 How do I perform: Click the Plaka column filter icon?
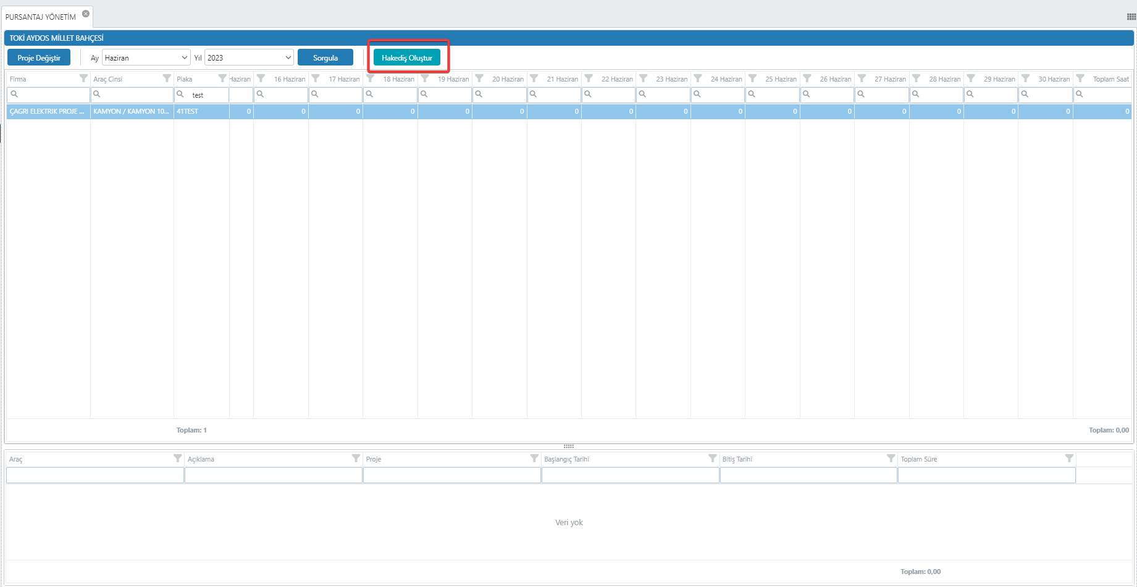222,78
